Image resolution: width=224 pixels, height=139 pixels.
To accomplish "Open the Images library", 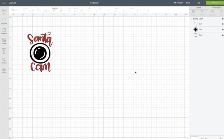I will (x=4, y=41).
